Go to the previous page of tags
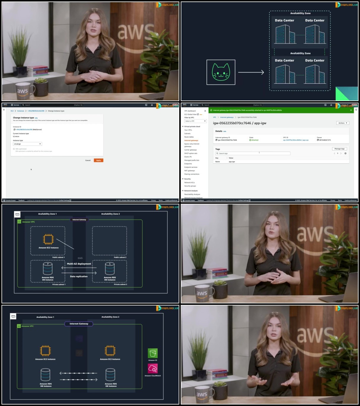The width and height of the screenshot is (360, 406). pos(335,153)
